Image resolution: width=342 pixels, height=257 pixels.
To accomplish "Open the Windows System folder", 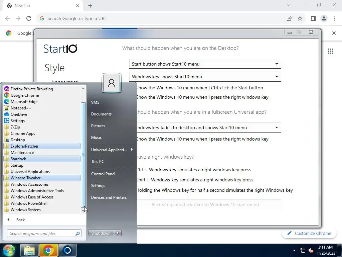I will pos(42,209).
